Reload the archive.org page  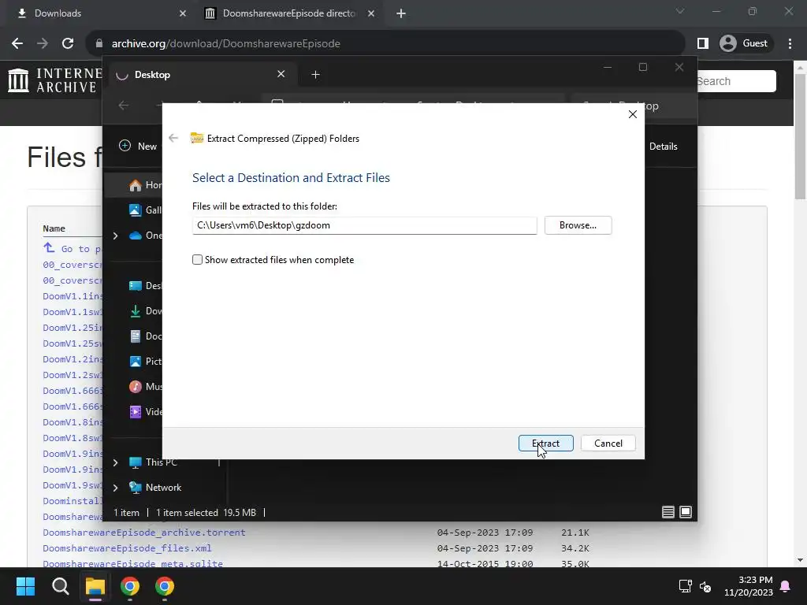68,43
